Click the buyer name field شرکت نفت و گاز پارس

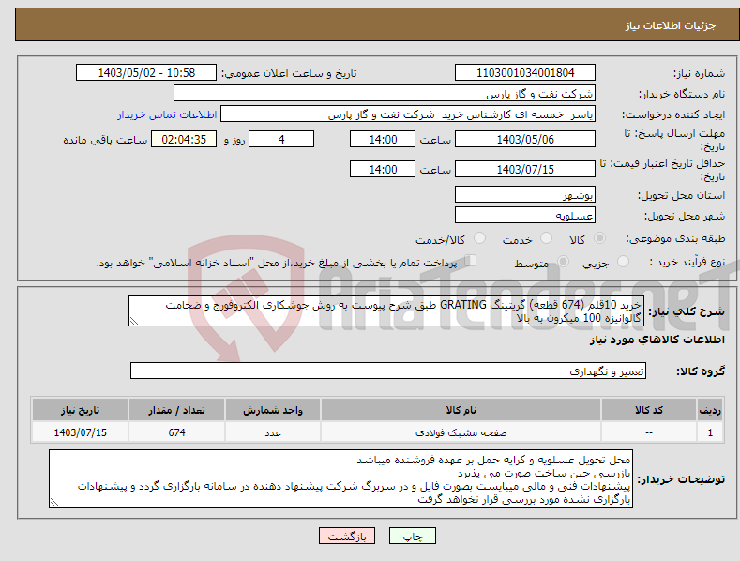(385, 93)
